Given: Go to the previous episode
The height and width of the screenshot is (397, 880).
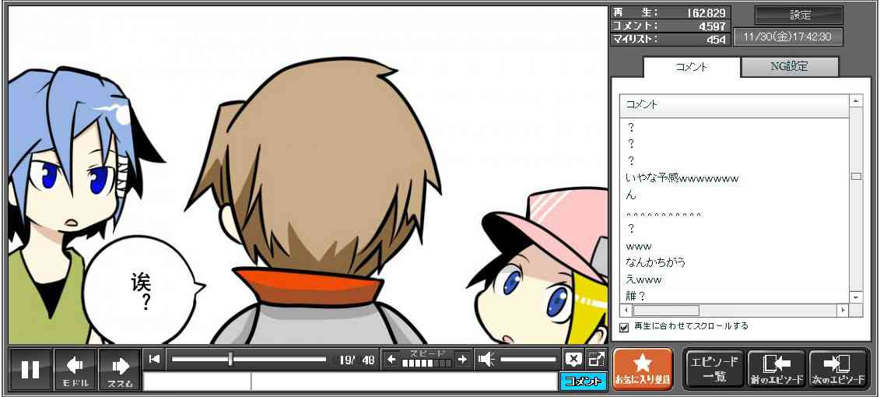Looking at the screenshot, I should click(x=776, y=369).
